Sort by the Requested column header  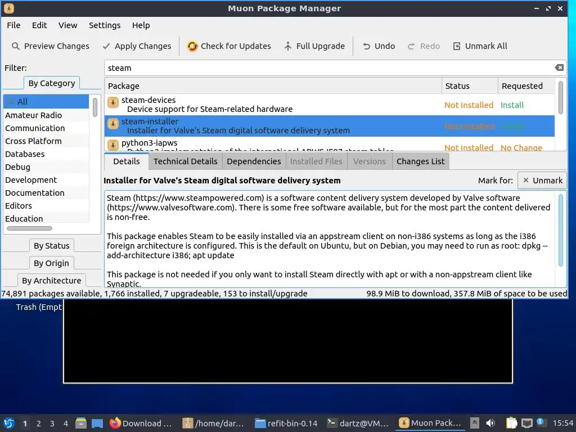point(526,85)
